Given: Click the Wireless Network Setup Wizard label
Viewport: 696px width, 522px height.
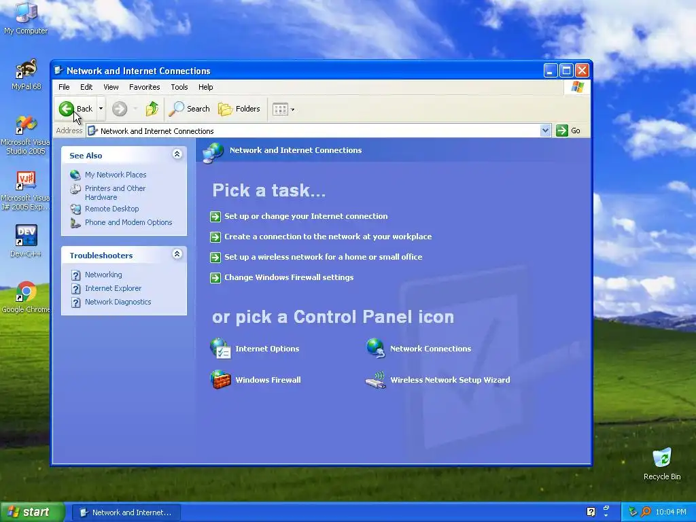Looking at the screenshot, I should coord(450,380).
